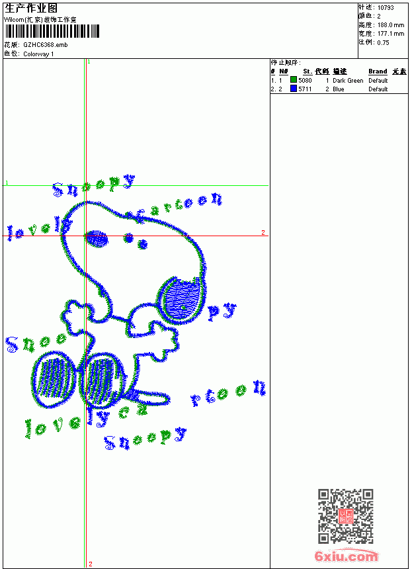Click the QR code image
410x569 pixels.
pyautogui.click(x=346, y=516)
